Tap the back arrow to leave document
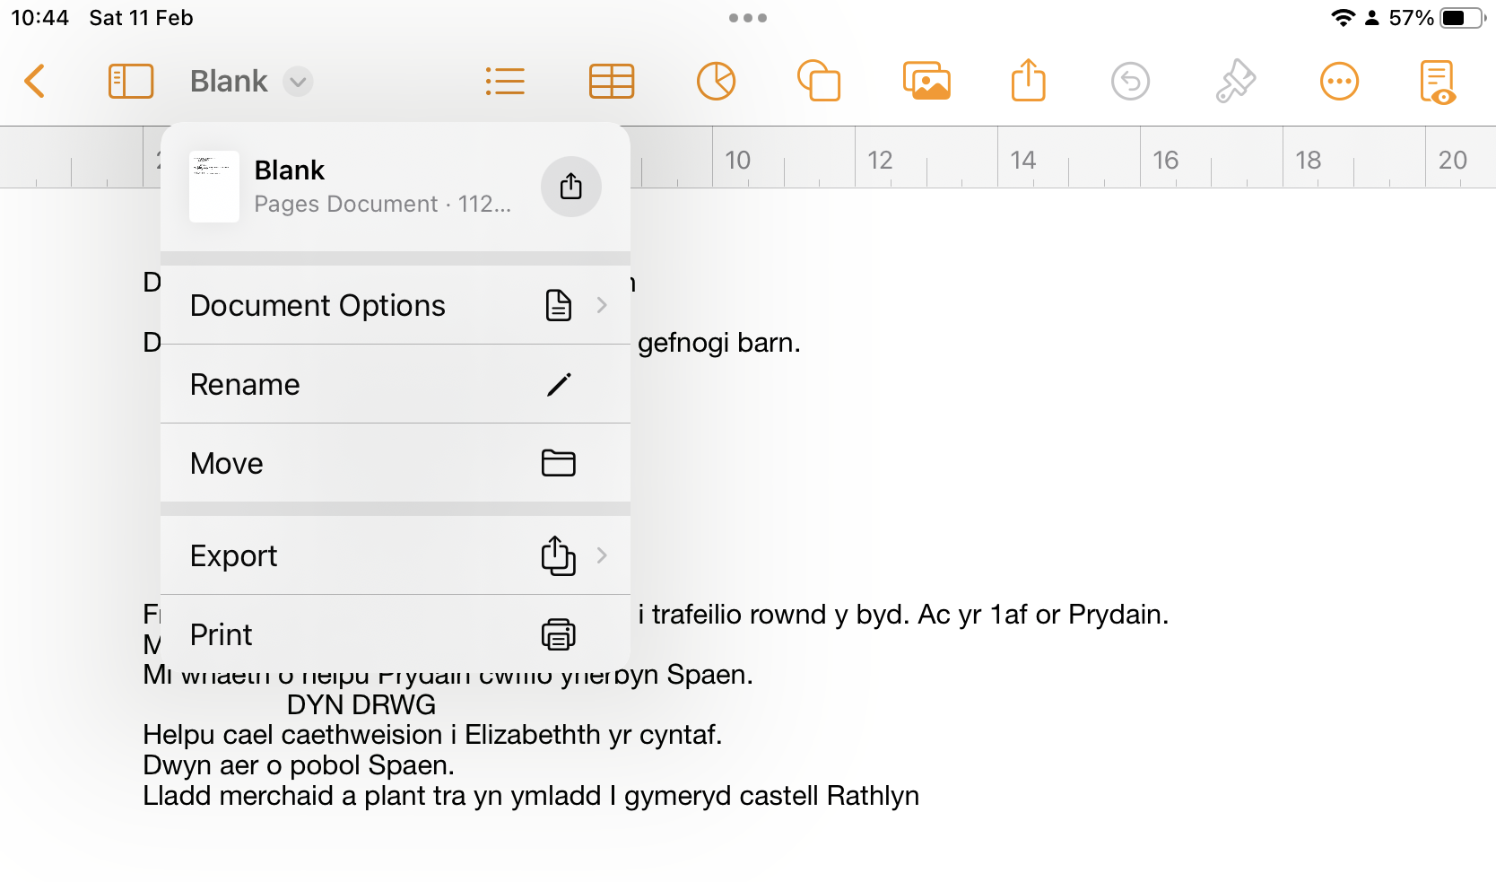1496x882 pixels. (35, 82)
